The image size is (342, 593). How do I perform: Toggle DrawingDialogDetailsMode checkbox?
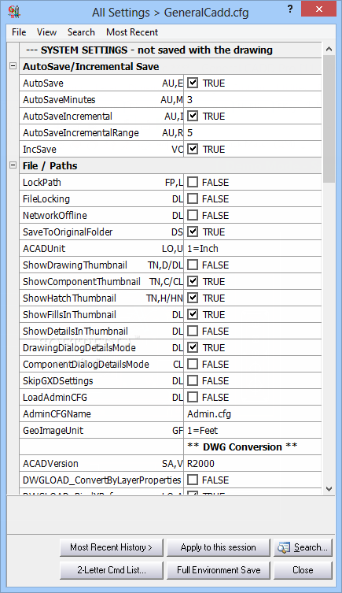click(193, 347)
